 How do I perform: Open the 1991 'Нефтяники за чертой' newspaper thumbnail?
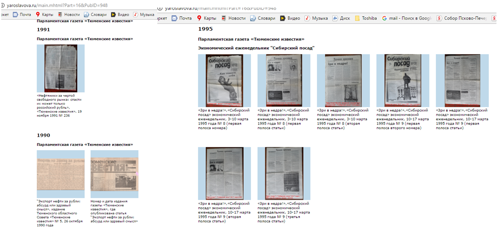(61, 68)
